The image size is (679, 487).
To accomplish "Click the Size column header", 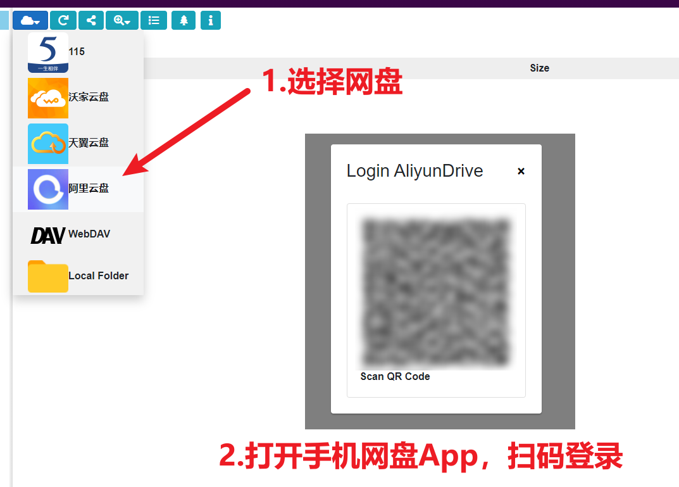I will (x=539, y=68).
